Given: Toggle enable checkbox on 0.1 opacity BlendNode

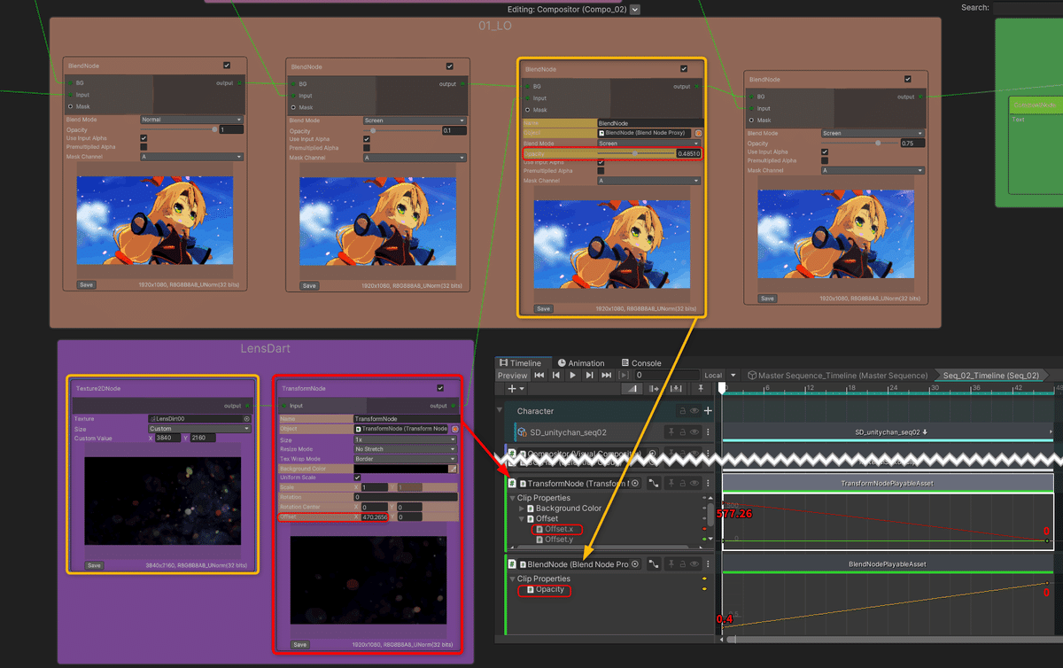Looking at the screenshot, I should (x=450, y=66).
